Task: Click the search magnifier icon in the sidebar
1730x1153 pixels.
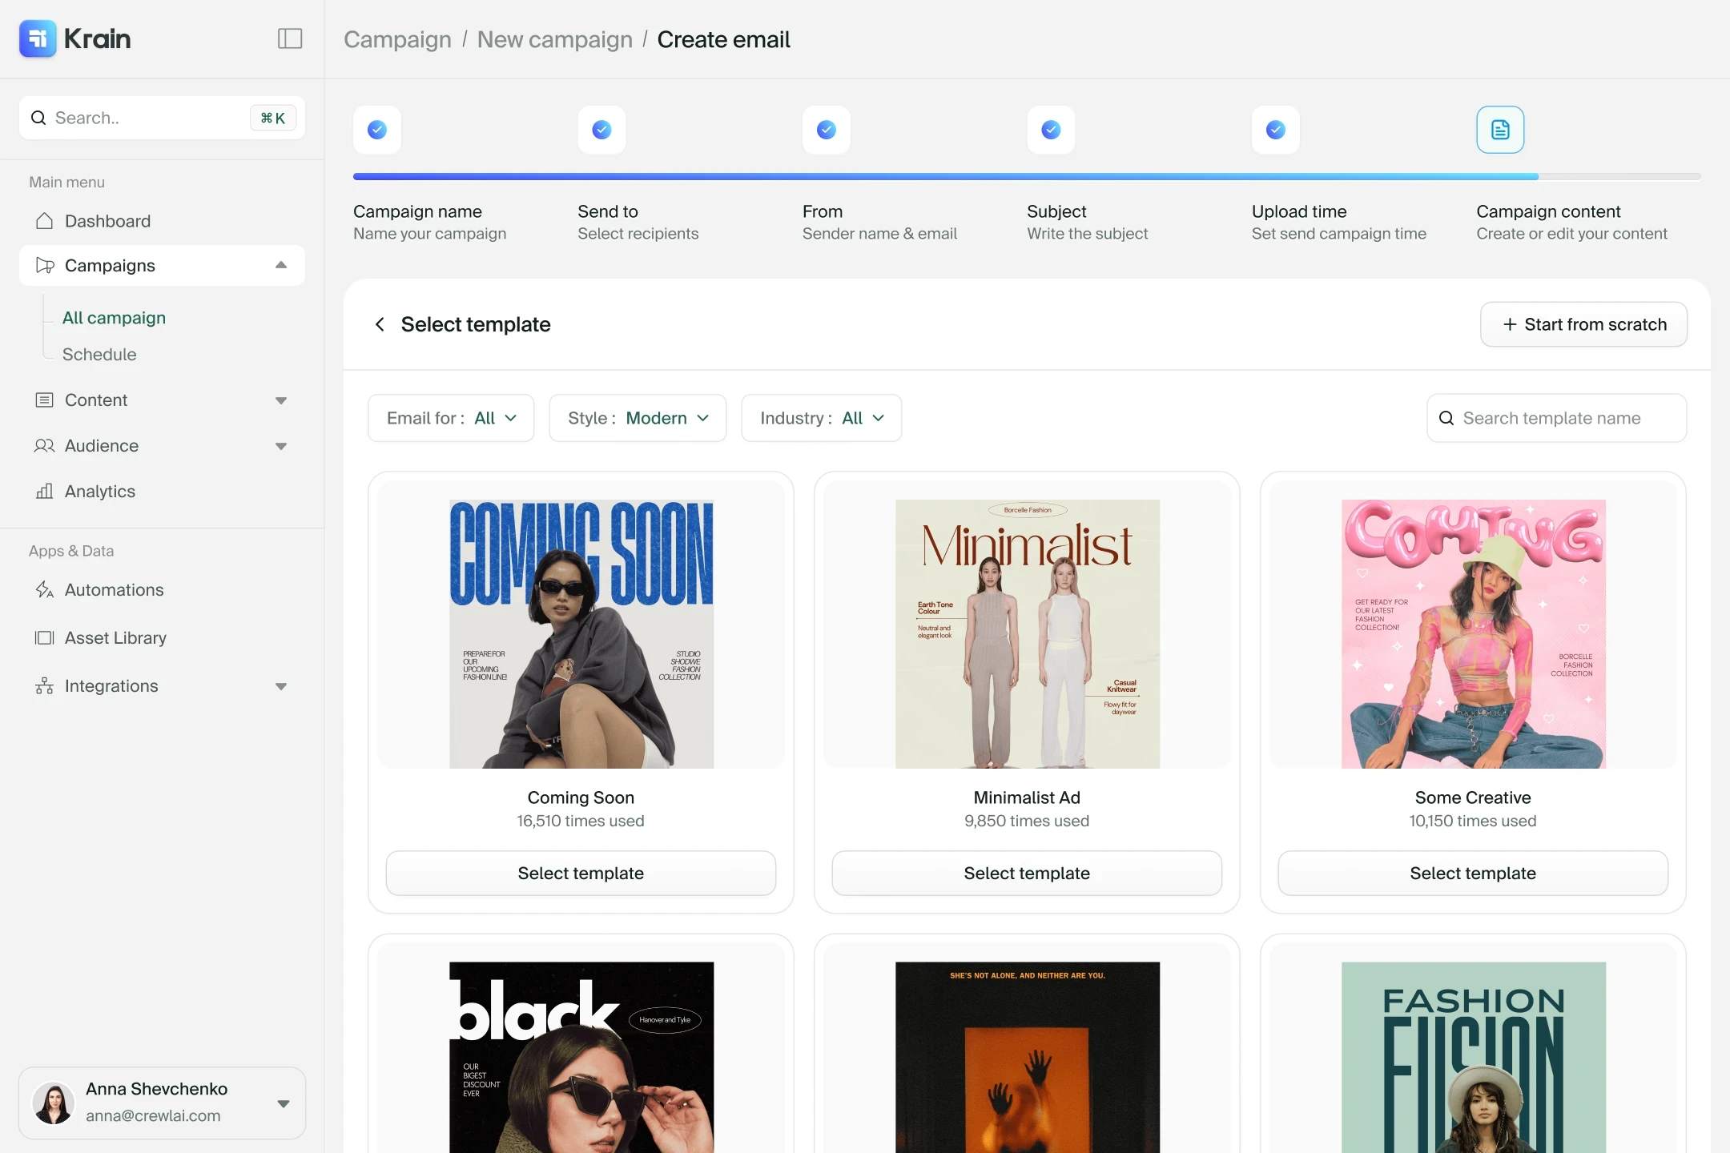Action: click(38, 118)
